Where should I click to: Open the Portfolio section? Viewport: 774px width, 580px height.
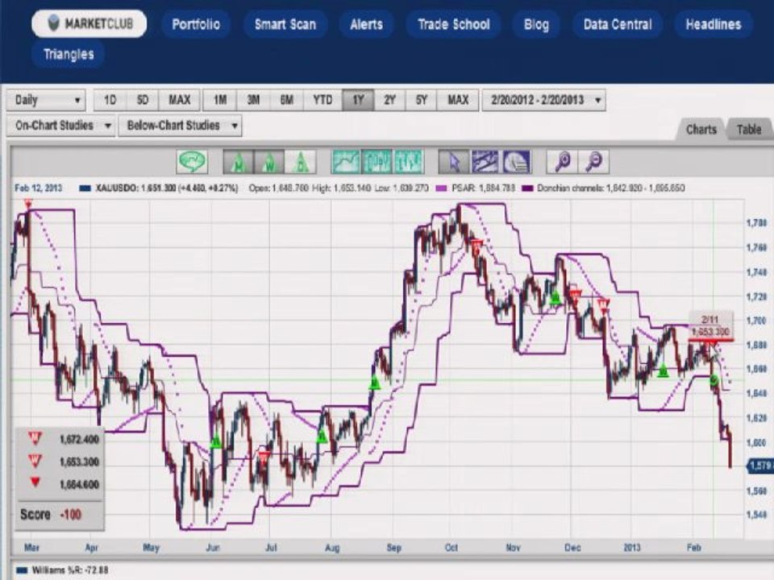click(196, 24)
